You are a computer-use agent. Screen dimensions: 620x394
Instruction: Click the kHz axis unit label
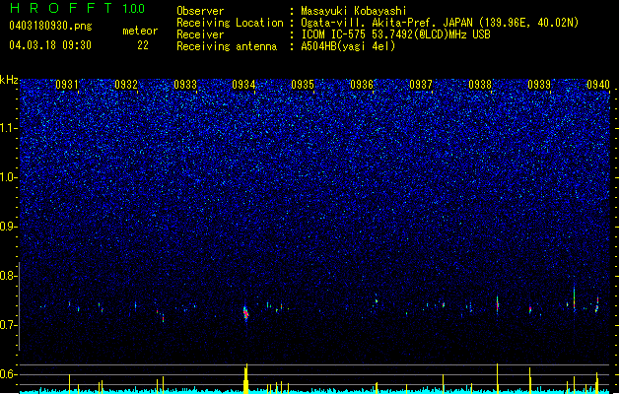click(9, 80)
